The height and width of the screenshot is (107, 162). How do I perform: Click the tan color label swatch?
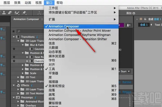click(x=141, y=19)
